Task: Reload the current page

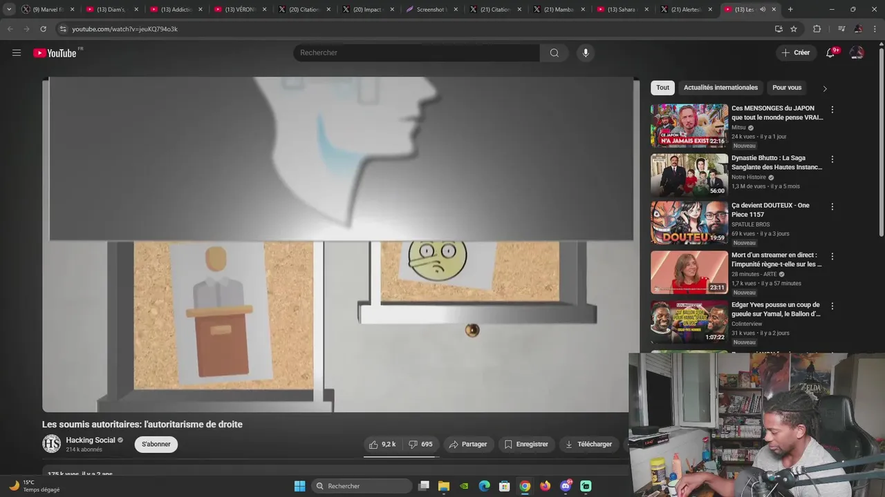Action: point(43,29)
